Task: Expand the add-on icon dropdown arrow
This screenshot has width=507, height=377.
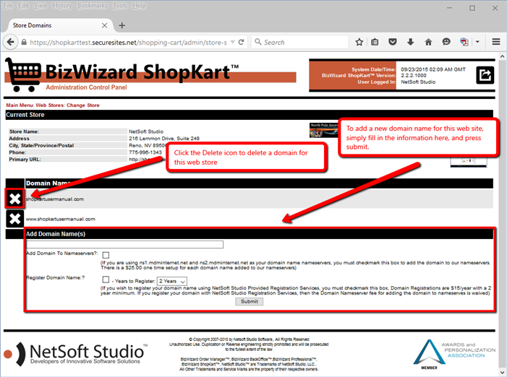Action: [477, 42]
